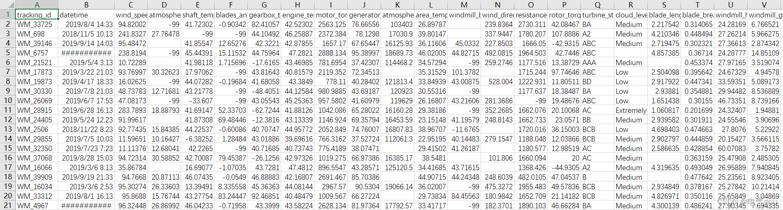Viewport: 783px width, 210px height.
Task: Select the column V header
Action: coord(764,5)
